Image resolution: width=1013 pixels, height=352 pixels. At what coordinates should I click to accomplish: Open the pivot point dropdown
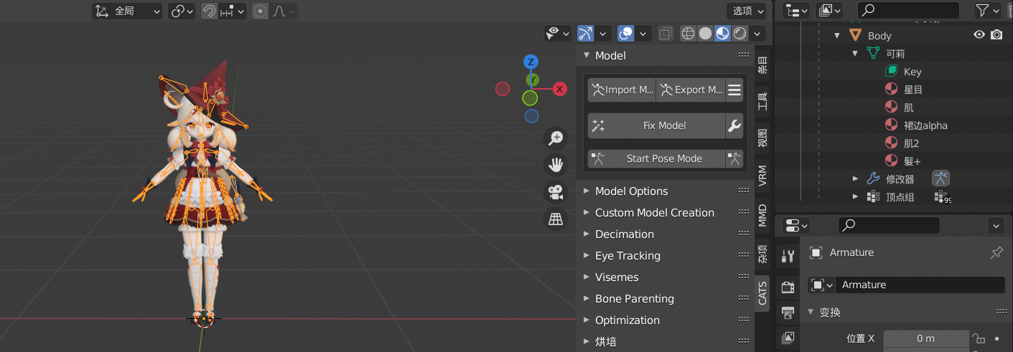point(182,11)
